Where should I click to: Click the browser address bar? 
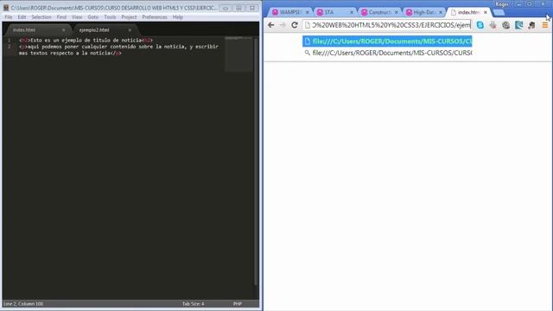(x=387, y=25)
